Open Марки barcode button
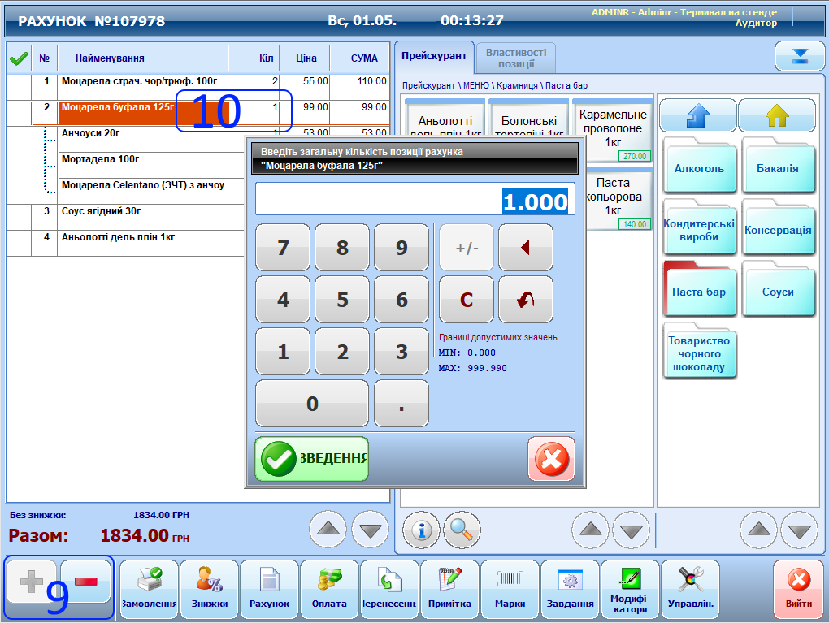The height and width of the screenshot is (623, 829). (510, 590)
